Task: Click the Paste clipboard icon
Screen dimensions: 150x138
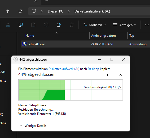Action: click(33, 25)
